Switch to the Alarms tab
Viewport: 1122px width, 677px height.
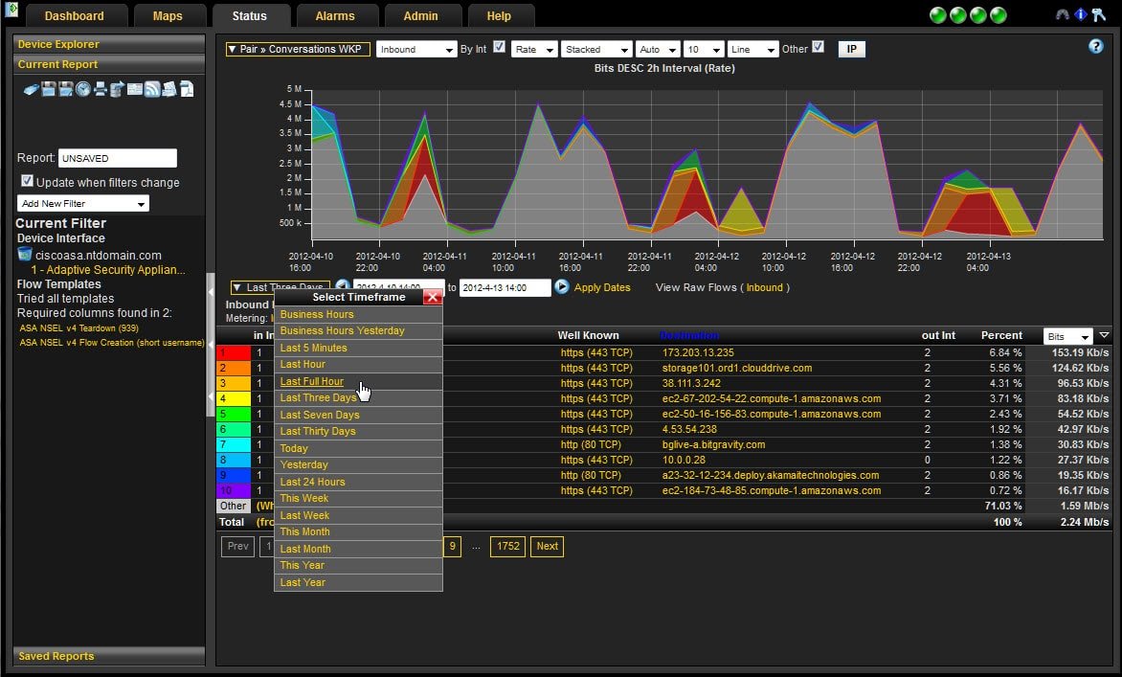click(336, 15)
